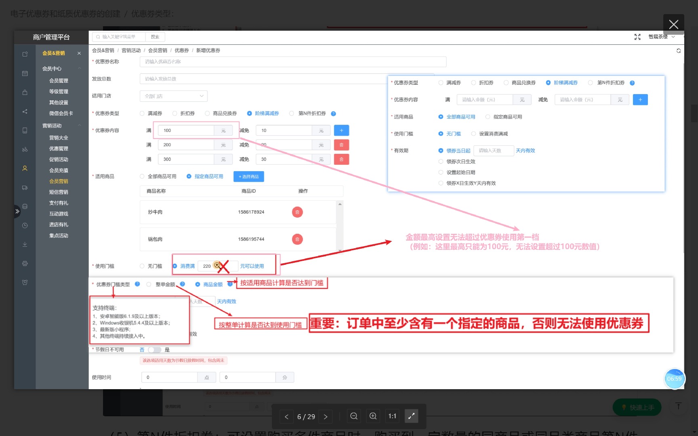Zoom in using the magnifier plus icon
Image resolution: width=698 pixels, height=436 pixels.
(x=373, y=416)
